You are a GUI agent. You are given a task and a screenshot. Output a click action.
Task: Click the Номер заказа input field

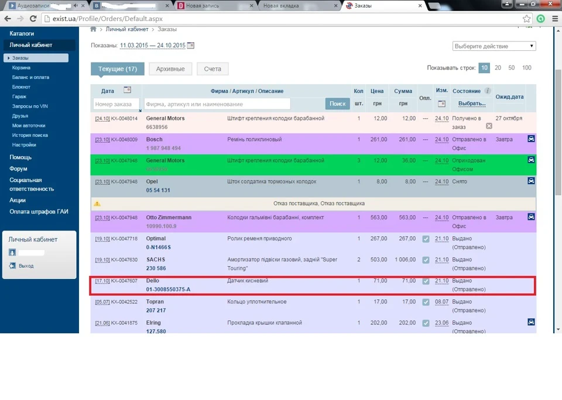(116, 104)
